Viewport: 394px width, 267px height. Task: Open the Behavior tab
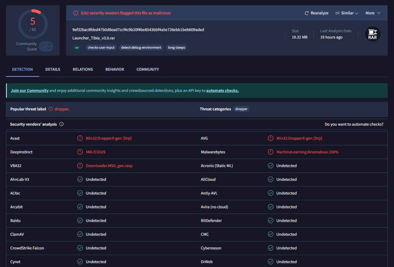[115, 69]
